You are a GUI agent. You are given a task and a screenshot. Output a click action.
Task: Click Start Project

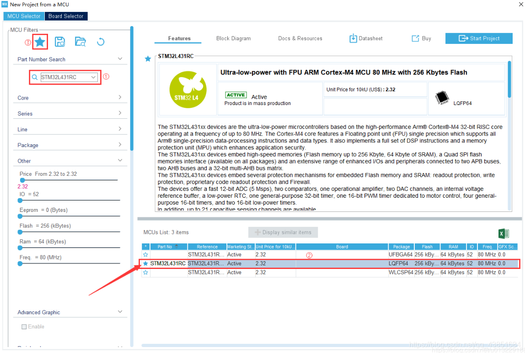(x=479, y=38)
